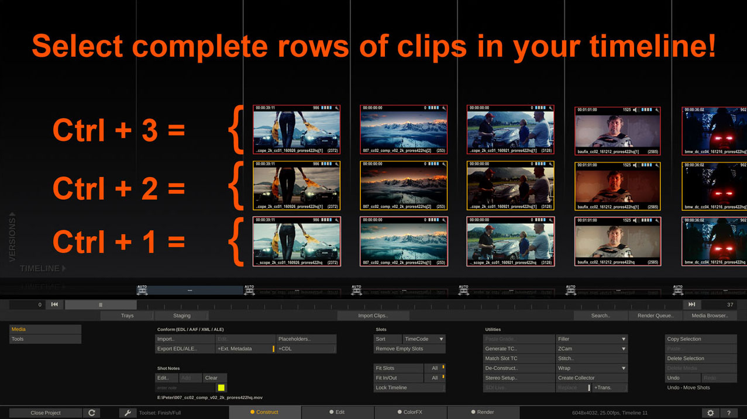Toggle the All option next to Fit Slots
Screen dimensions: 747x419
click(435, 368)
